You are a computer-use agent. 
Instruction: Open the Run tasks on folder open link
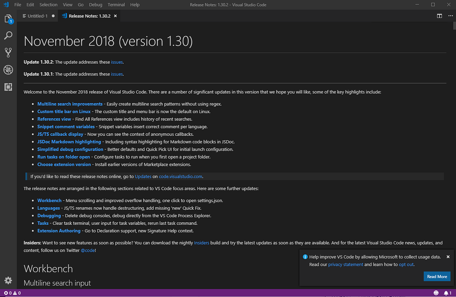pos(63,157)
